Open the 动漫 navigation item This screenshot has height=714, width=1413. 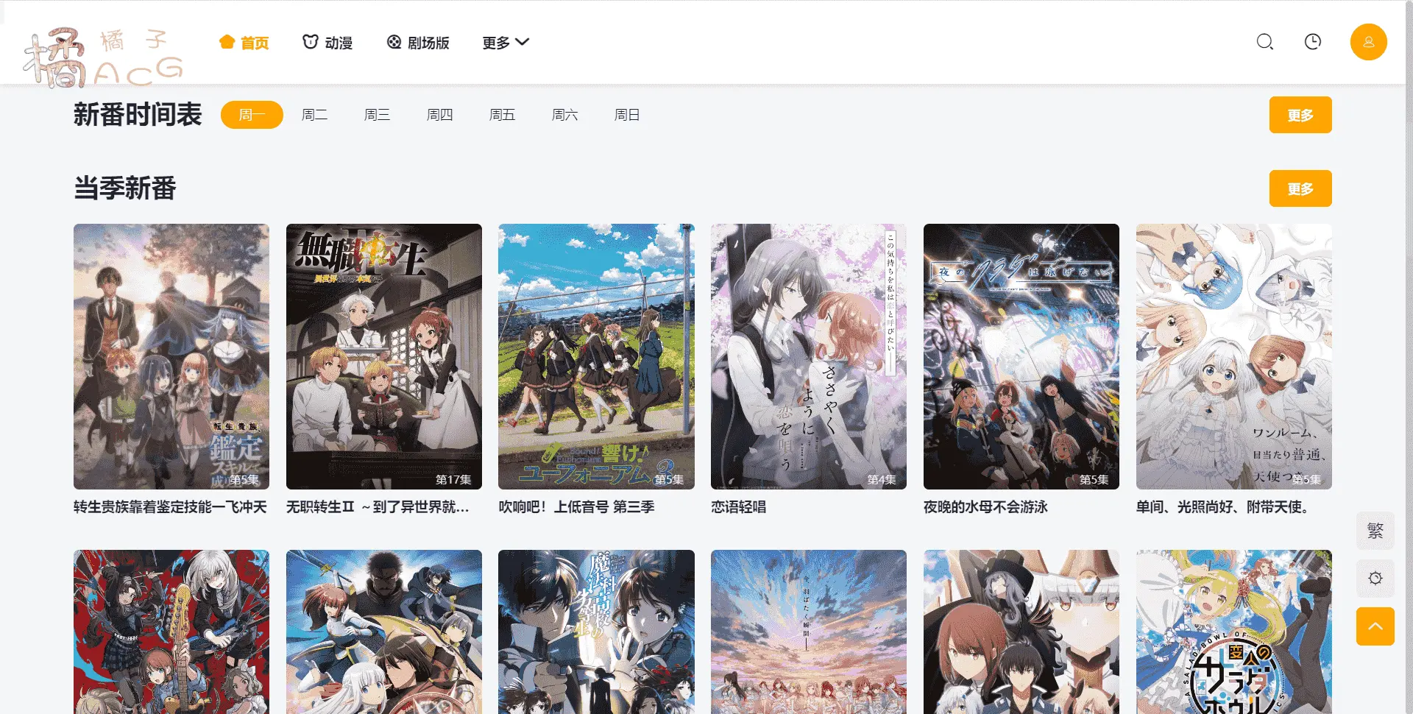[x=328, y=43]
